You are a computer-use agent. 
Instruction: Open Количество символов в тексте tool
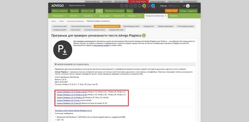point(95,30)
